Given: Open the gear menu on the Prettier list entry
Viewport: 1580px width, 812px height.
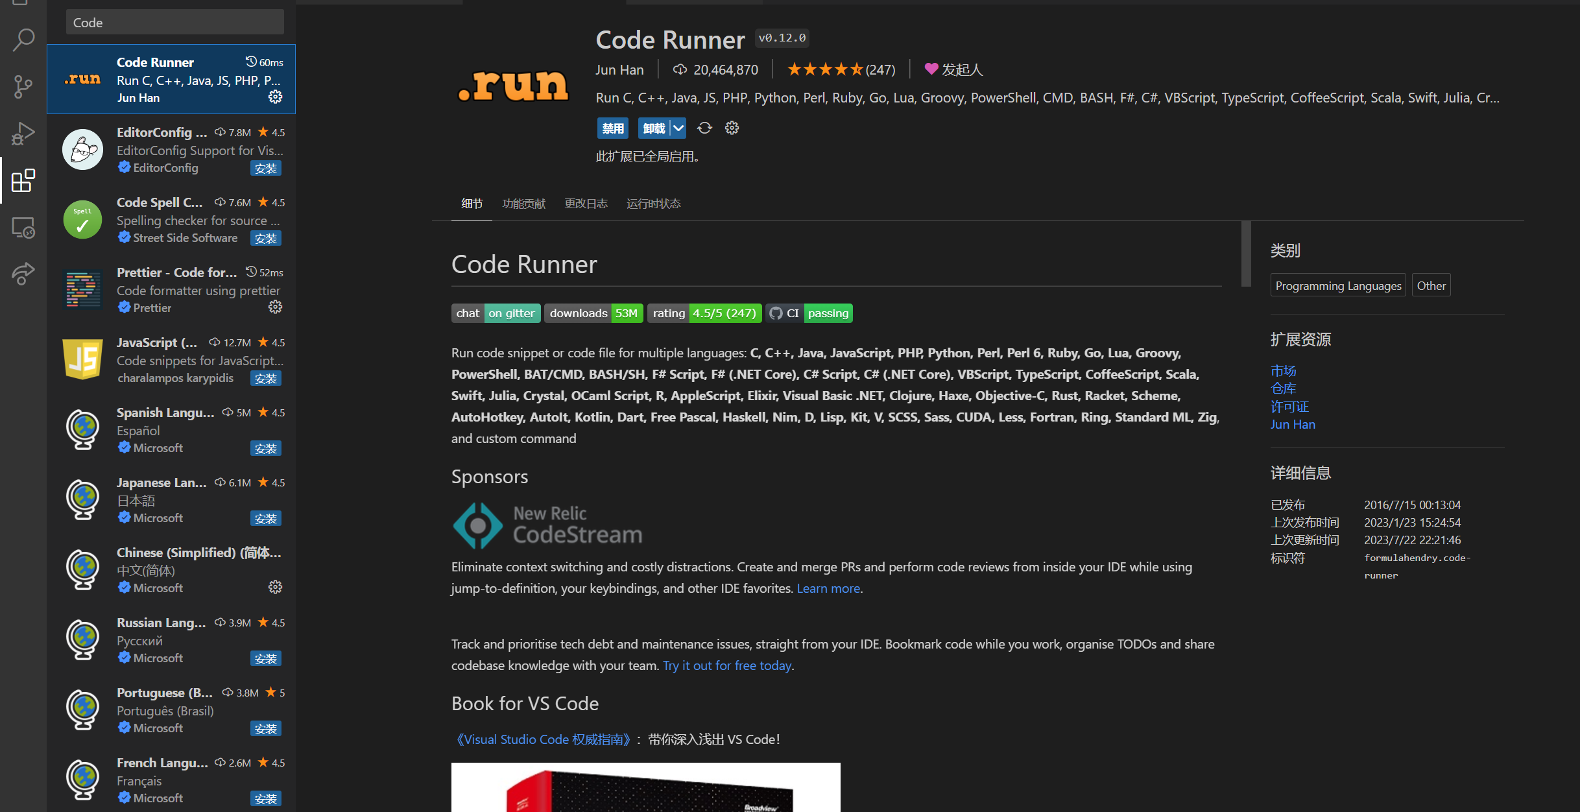Looking at the screenshot, I should pos(275,307).
